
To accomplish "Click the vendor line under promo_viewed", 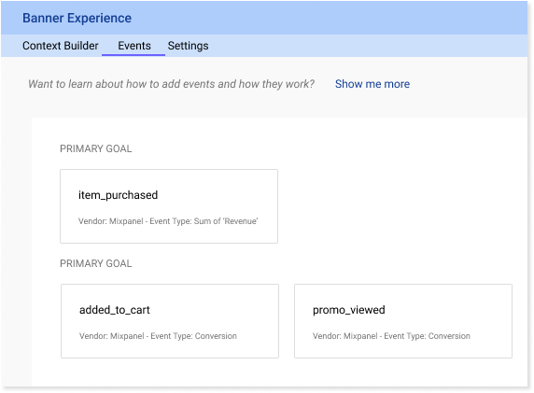I will click(391, 336).
